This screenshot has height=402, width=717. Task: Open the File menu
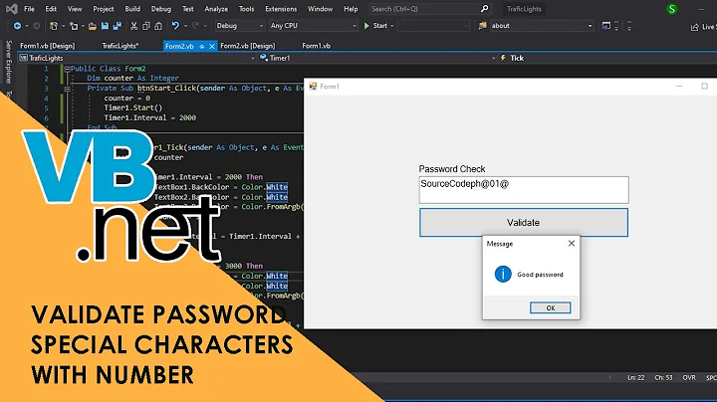[x=29, y=9]
